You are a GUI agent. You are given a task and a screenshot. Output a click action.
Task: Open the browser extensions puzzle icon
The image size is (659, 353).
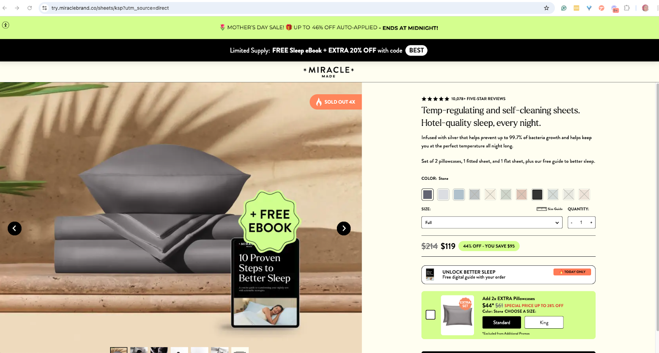pyautogui.click(x=626, y=8)
